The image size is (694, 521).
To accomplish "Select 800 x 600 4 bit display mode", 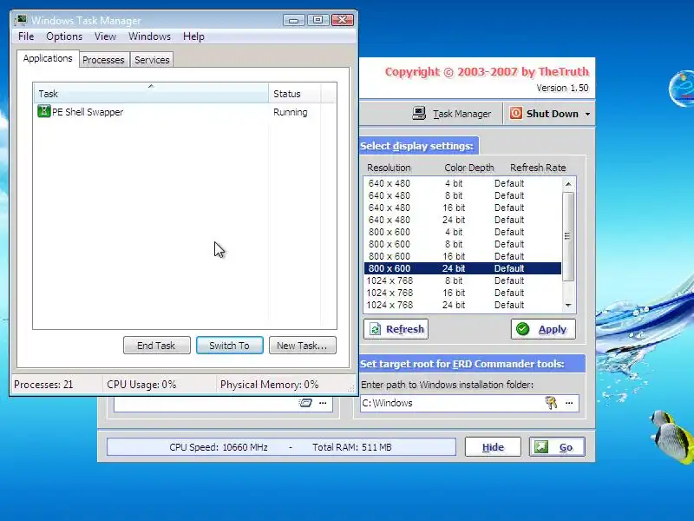I will [462, 232].
